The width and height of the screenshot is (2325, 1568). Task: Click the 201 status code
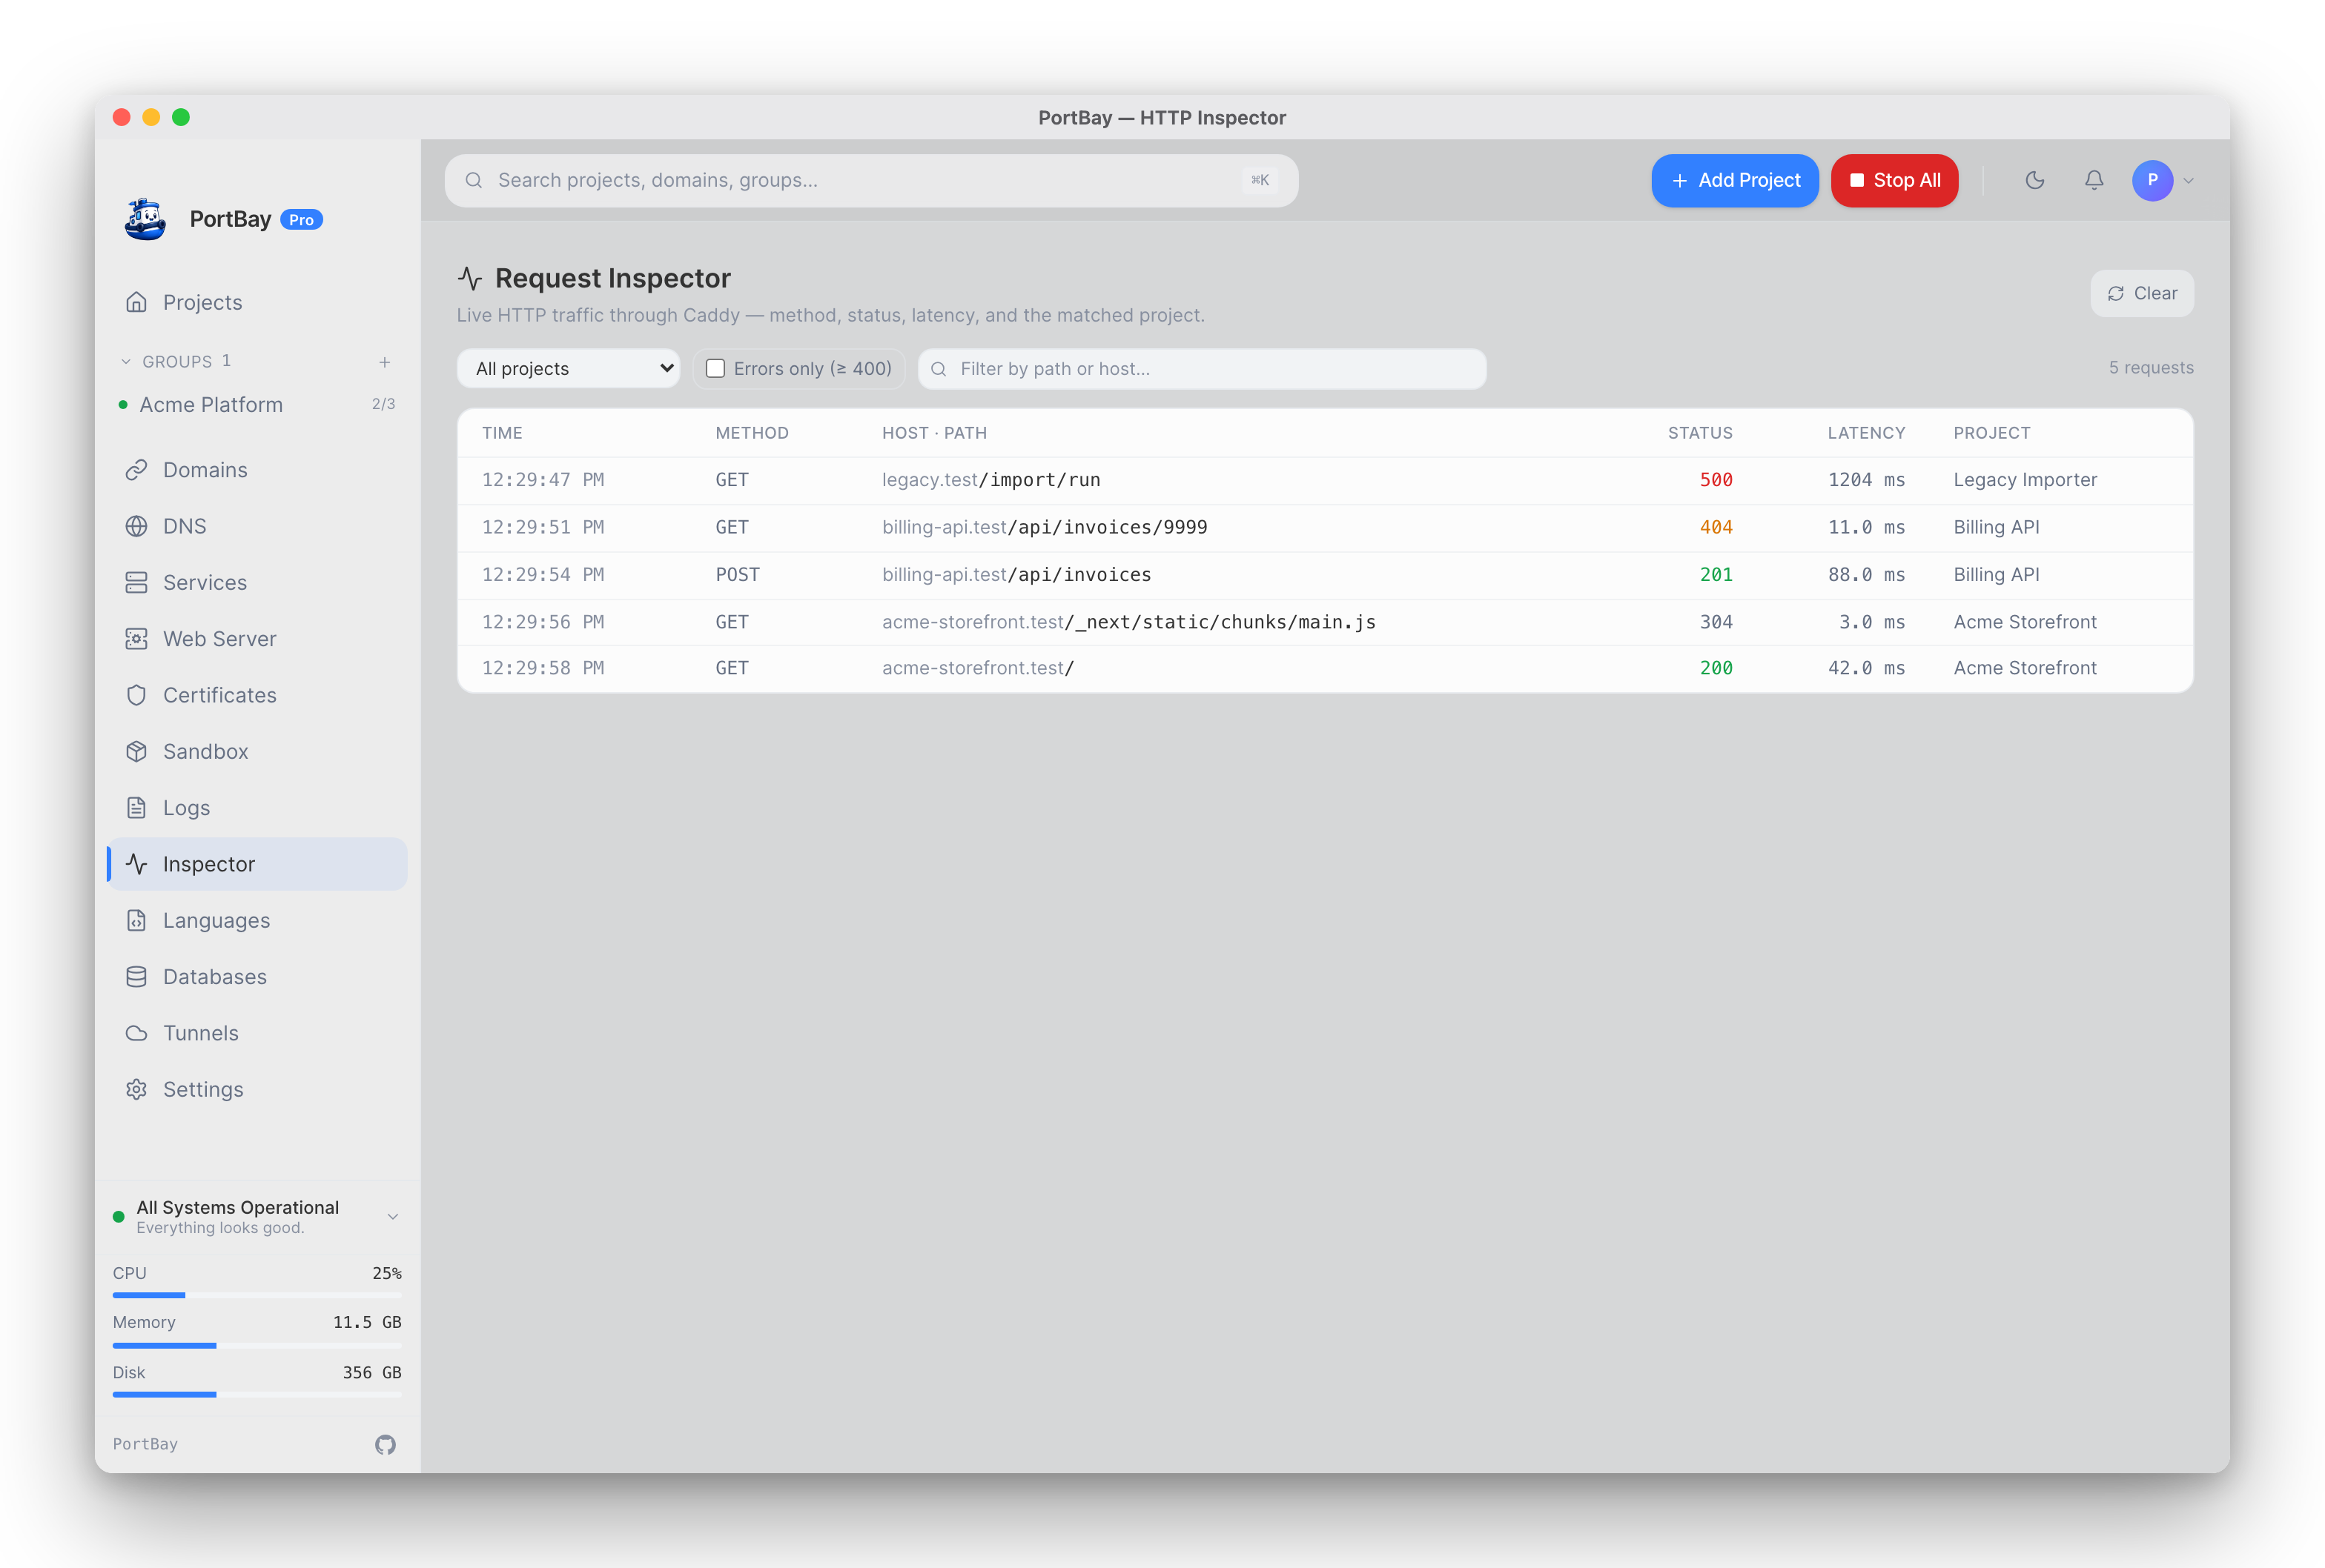[1716, 575]
